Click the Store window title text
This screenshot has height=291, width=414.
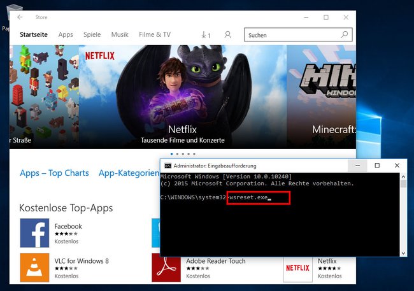[41, 17]
